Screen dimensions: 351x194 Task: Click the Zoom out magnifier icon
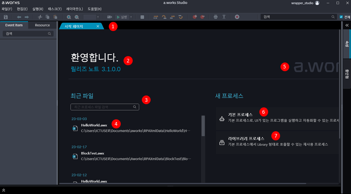point(77,17)
